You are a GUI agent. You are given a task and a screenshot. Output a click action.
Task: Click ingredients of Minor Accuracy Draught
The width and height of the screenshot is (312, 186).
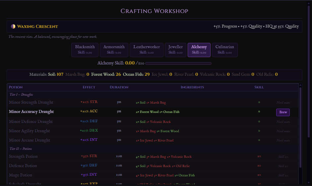coord(157,112)
